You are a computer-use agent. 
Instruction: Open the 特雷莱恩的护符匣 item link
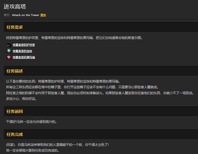pos(24,45)
